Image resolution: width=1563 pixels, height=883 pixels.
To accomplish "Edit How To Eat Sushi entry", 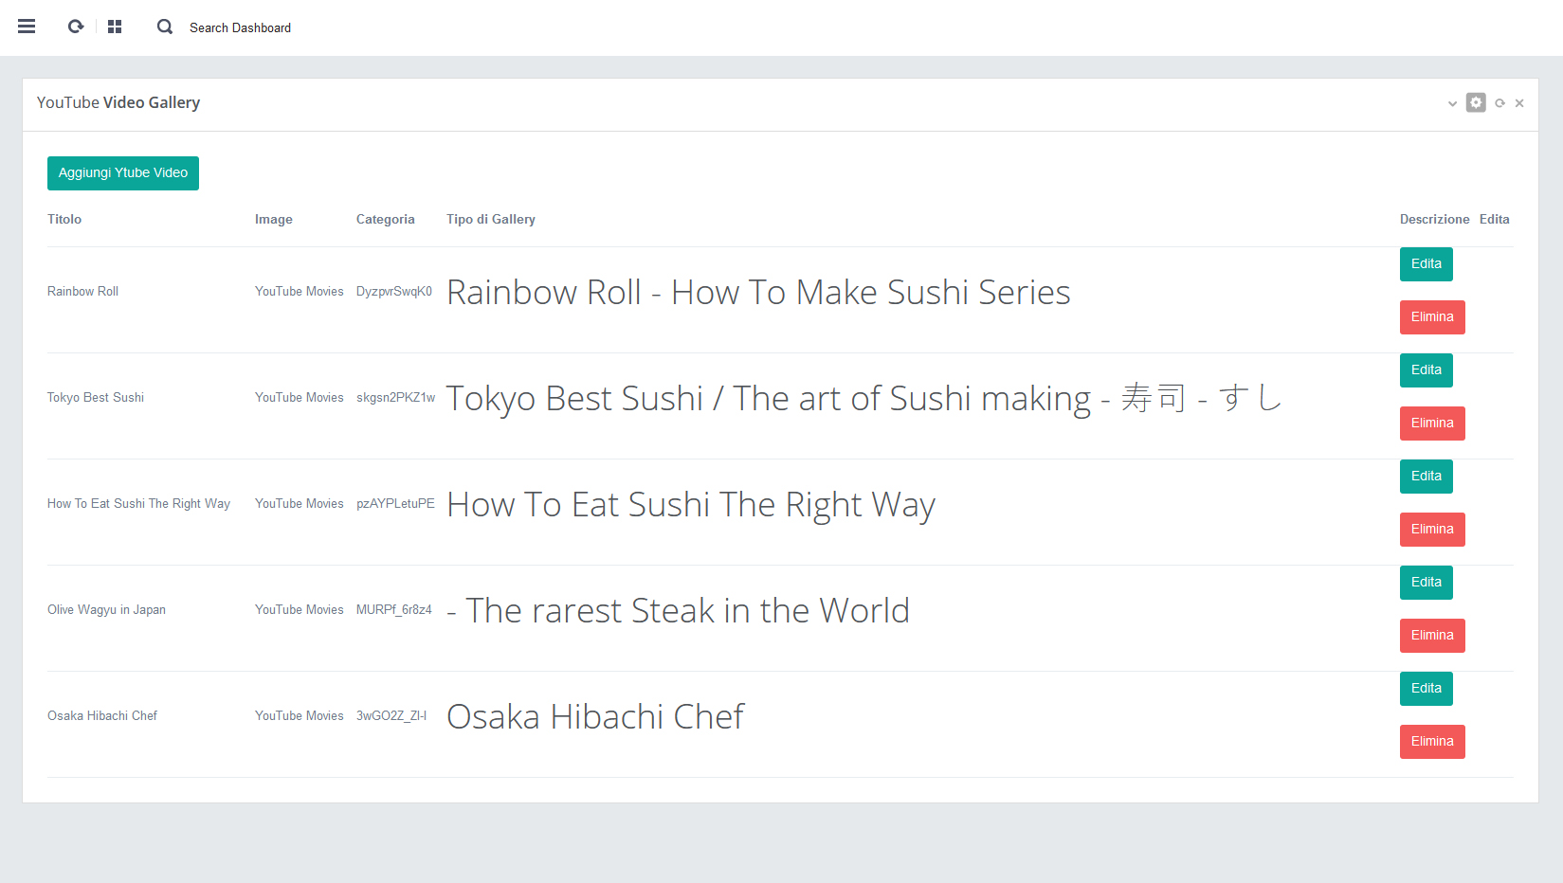I will tap(1426, 477).
